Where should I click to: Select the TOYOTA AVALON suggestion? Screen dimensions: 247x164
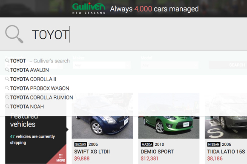click(29, 70)
